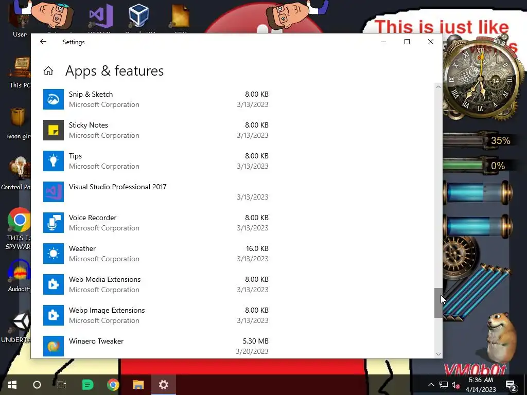Click the Snip & Sketch app icon
This screenshot has height=395, width=527.
(x=54, y=99)
